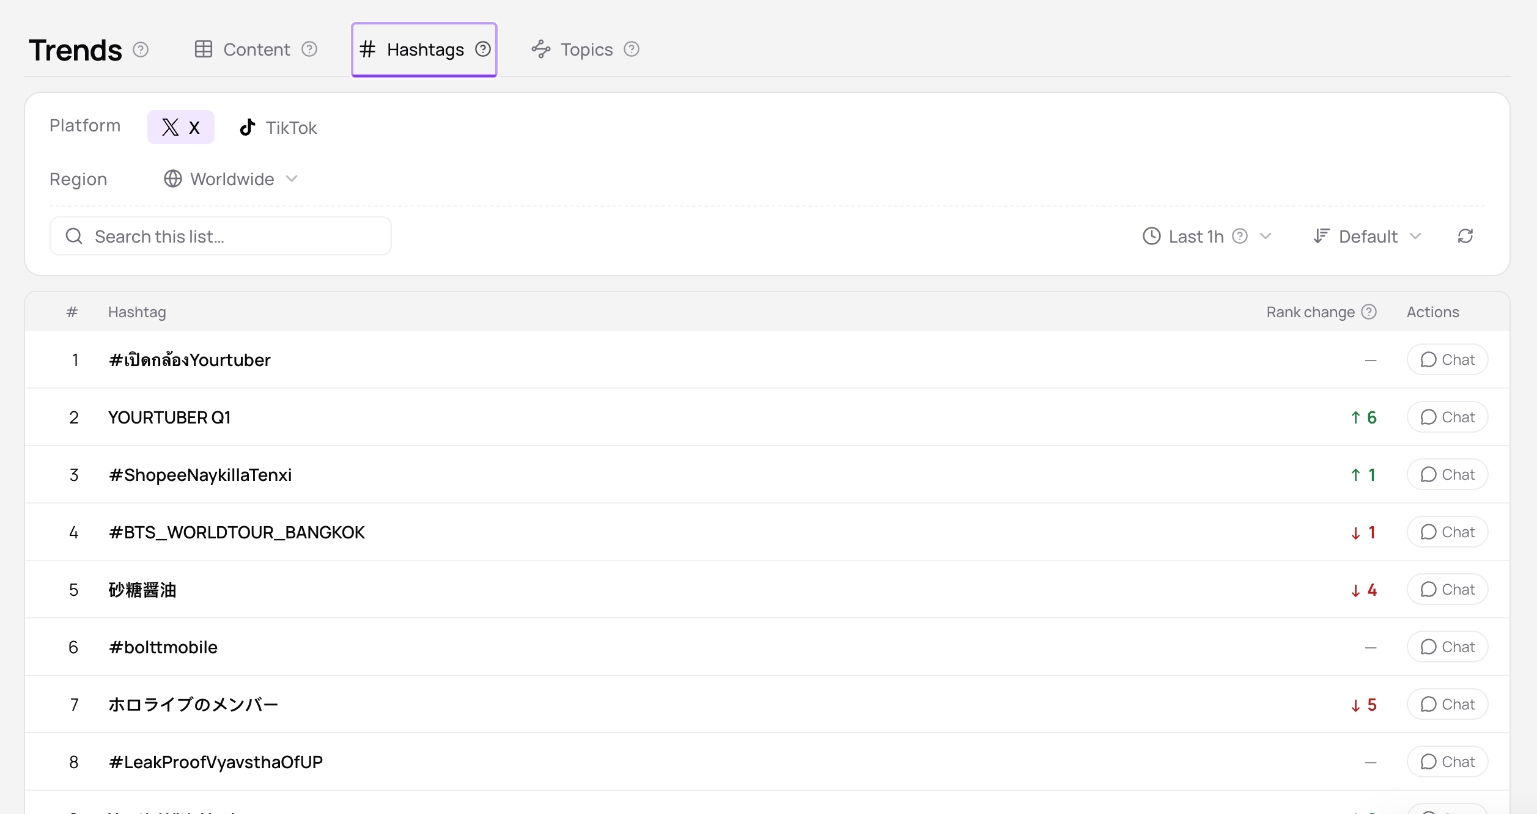1537x814 pixels.
Task: Click the search magnifier icon
Action: pos(74,236)
